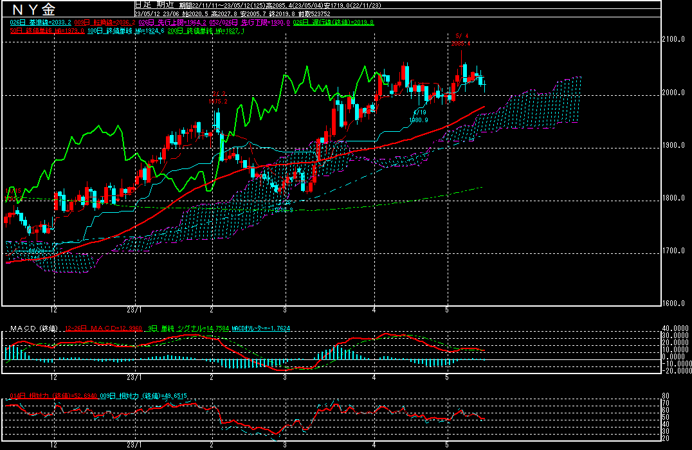692x450 pixels.
Task: Click the 026日 遅行線(終値)=2019.8 legend
Action: pos(333,22)
